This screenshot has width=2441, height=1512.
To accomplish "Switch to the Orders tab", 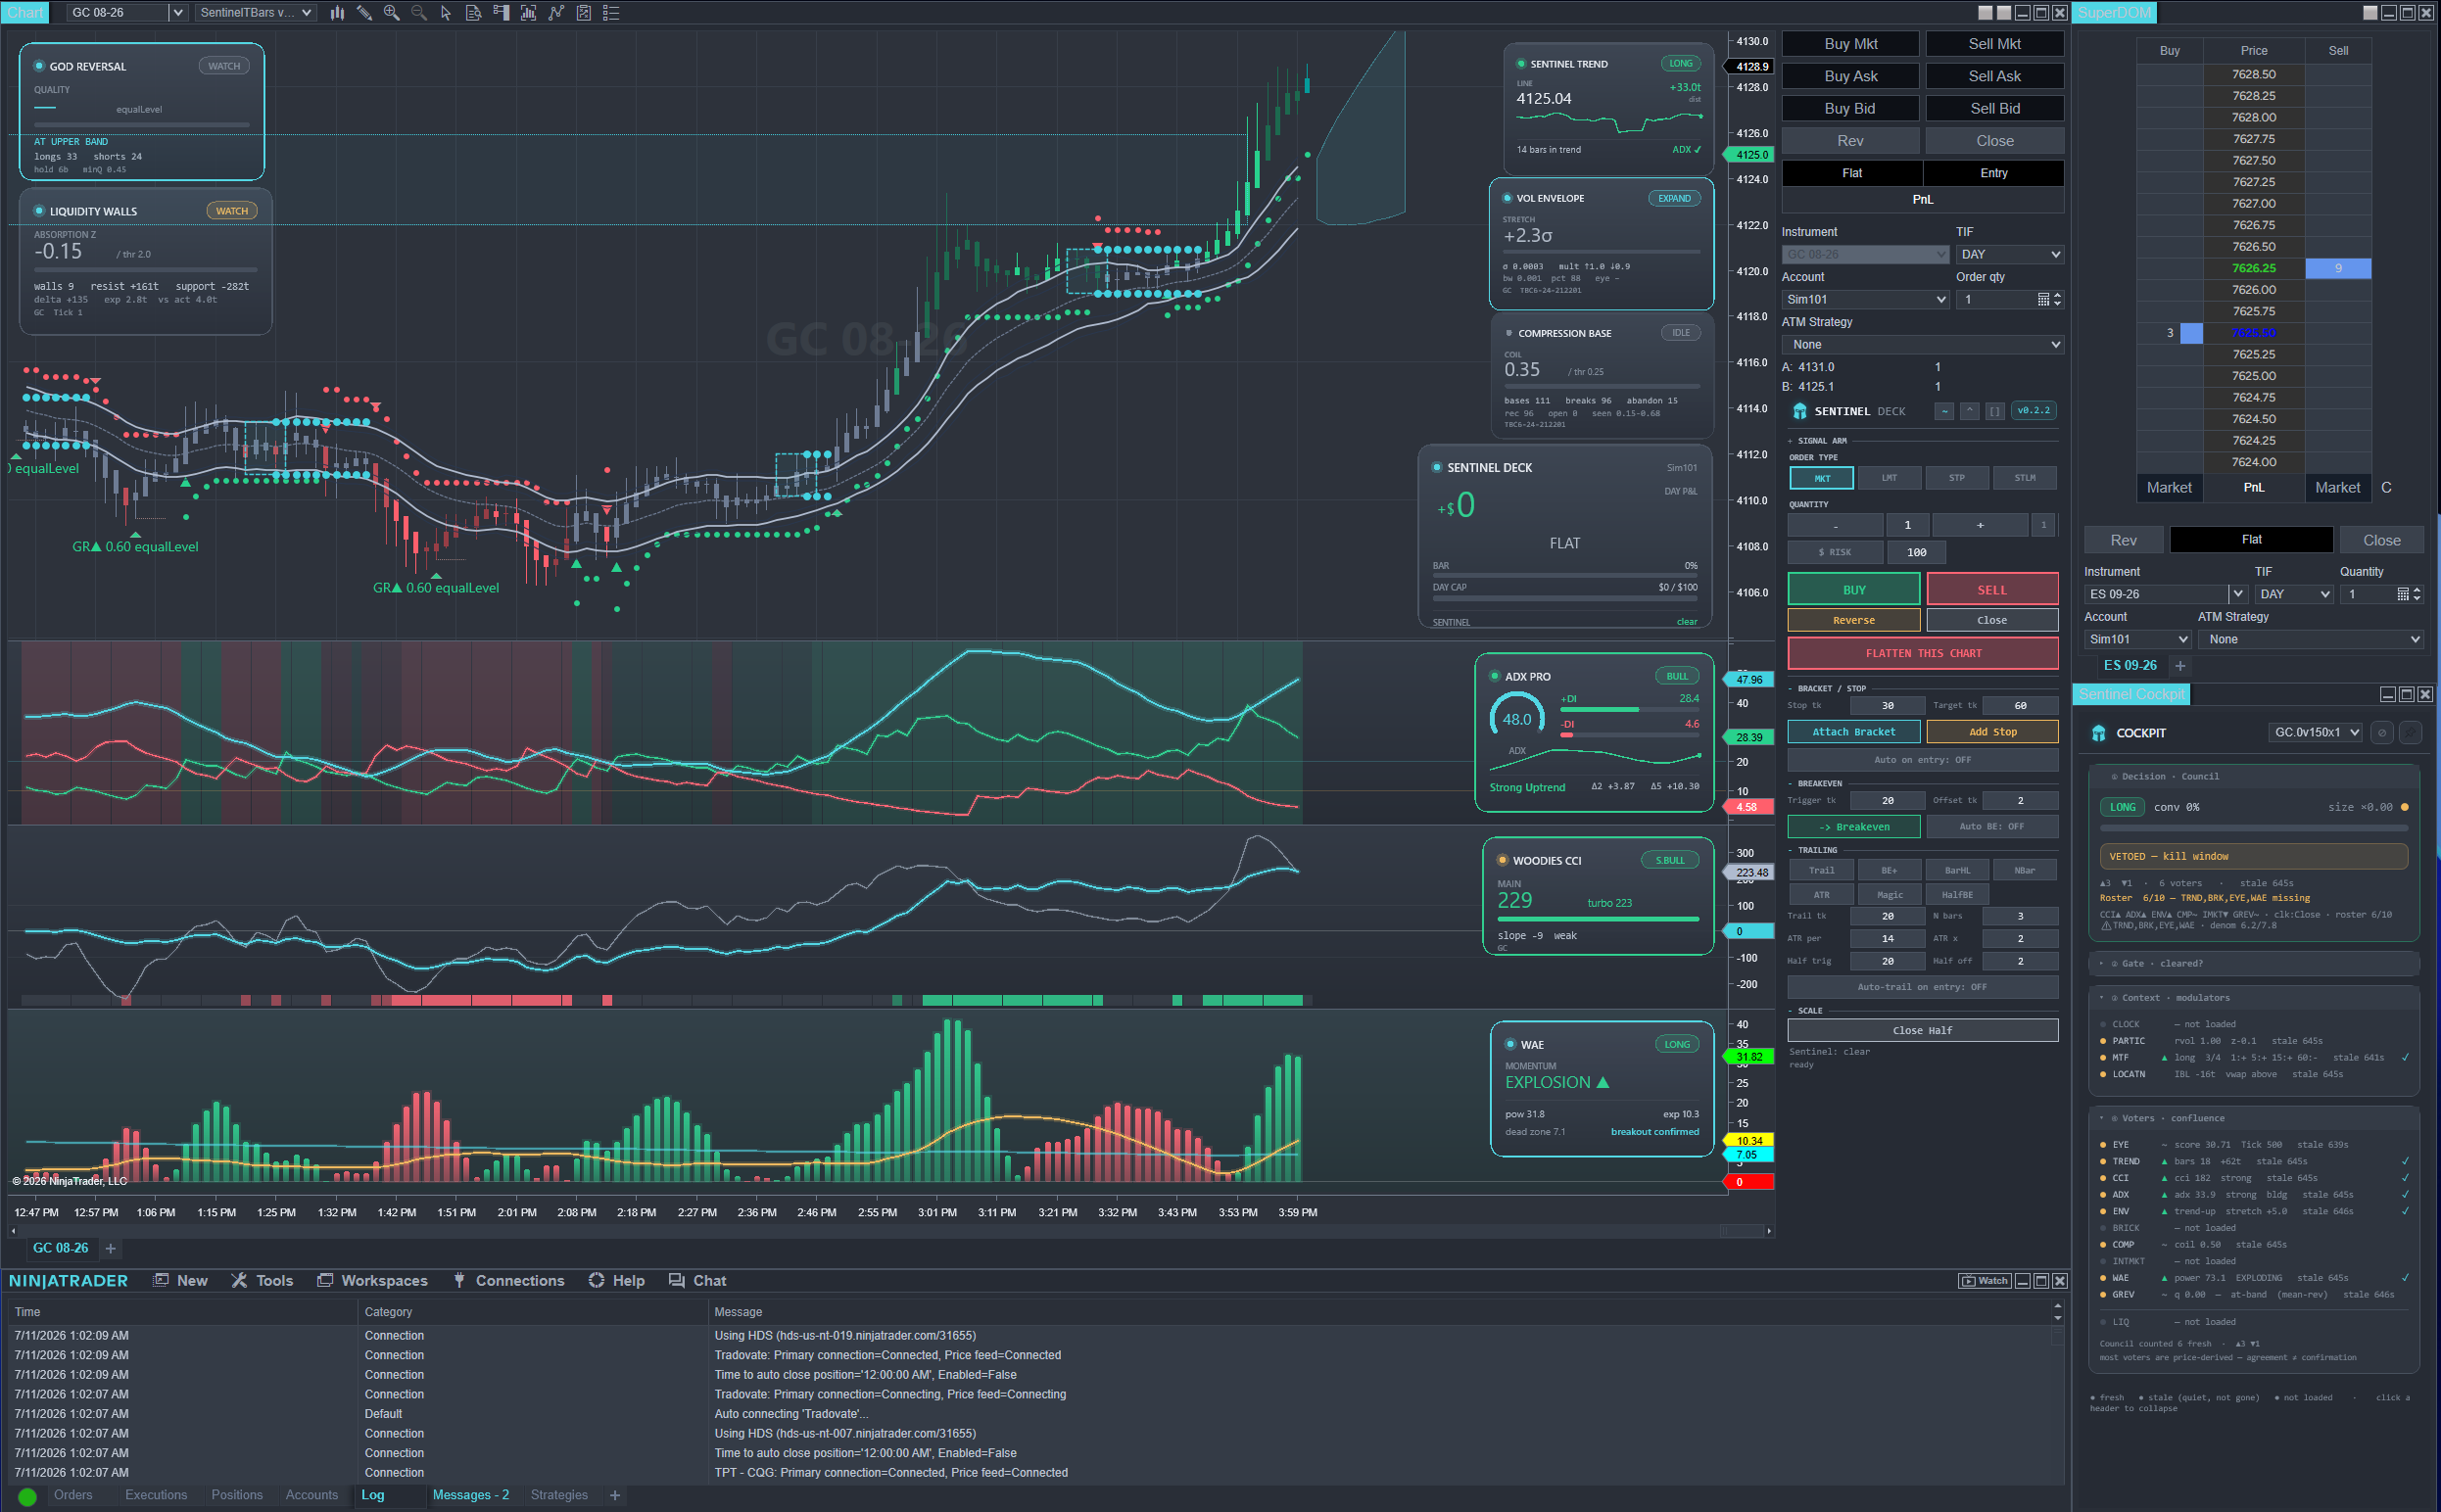I will pyautogui.click(x=73, y=1495).
